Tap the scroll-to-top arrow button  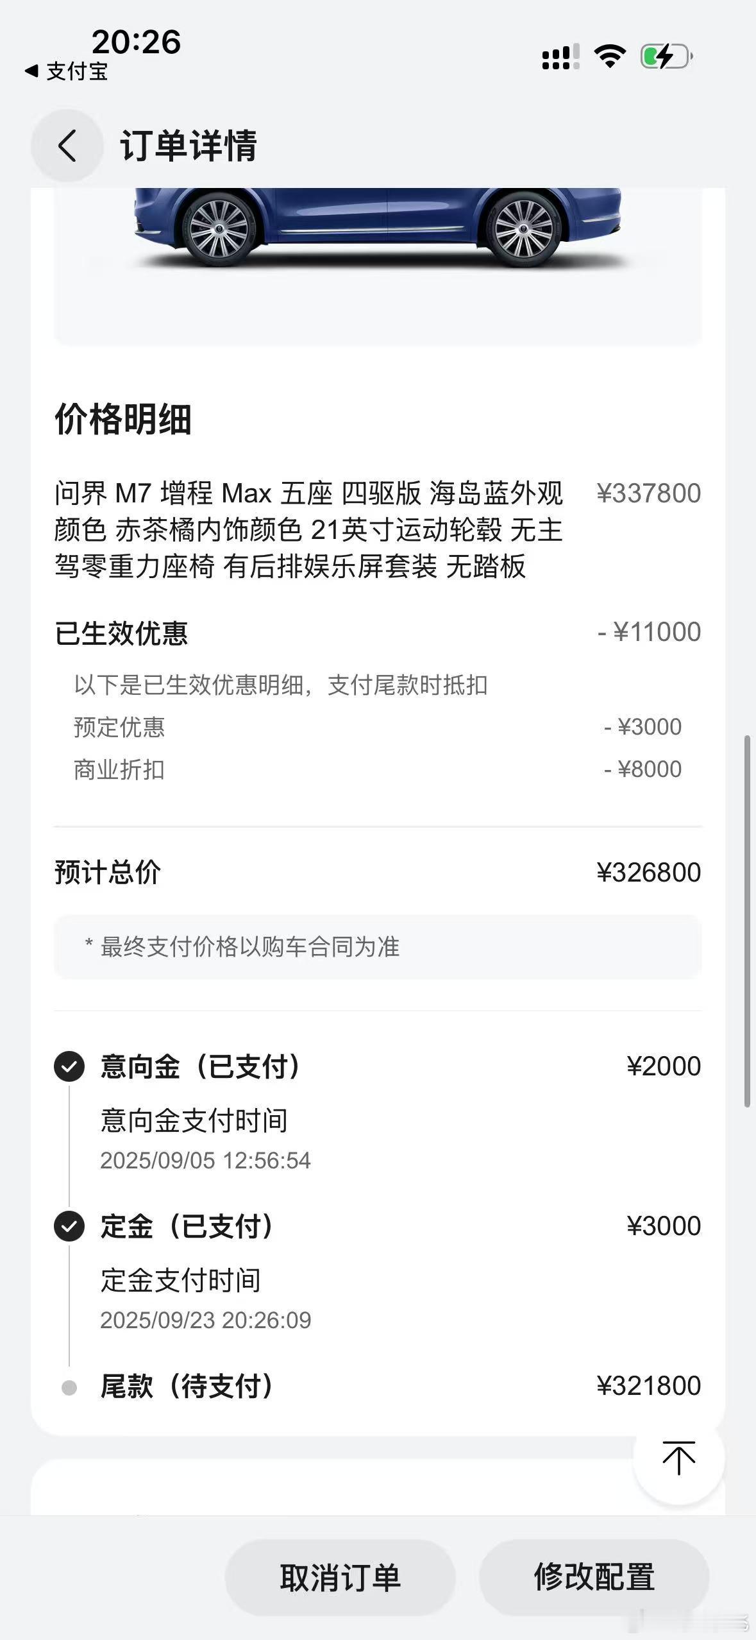[678, 1458]
